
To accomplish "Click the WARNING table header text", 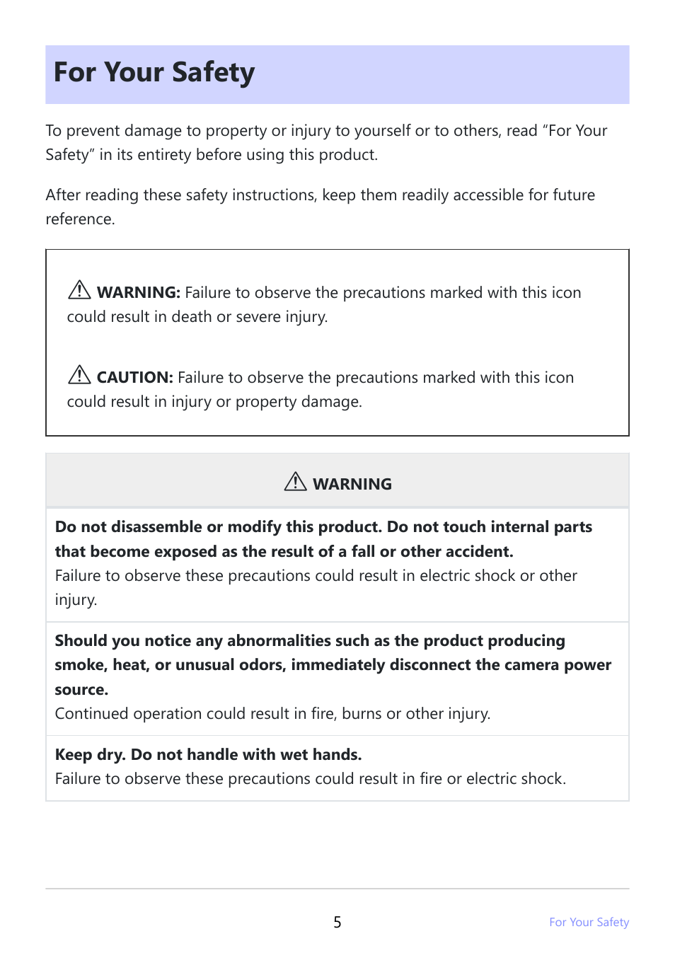I will (352, 484).
